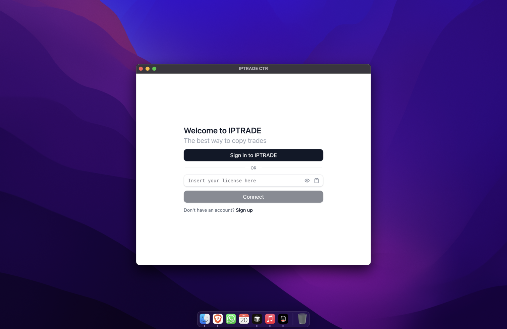Open Calendar showing December 20

click(244, 319)
